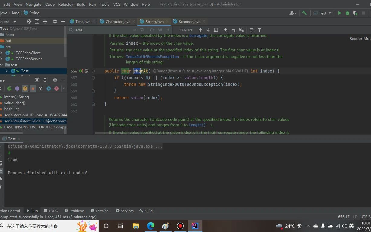
Task: Start debugging with the bug icon
Action: click(347, 13)
